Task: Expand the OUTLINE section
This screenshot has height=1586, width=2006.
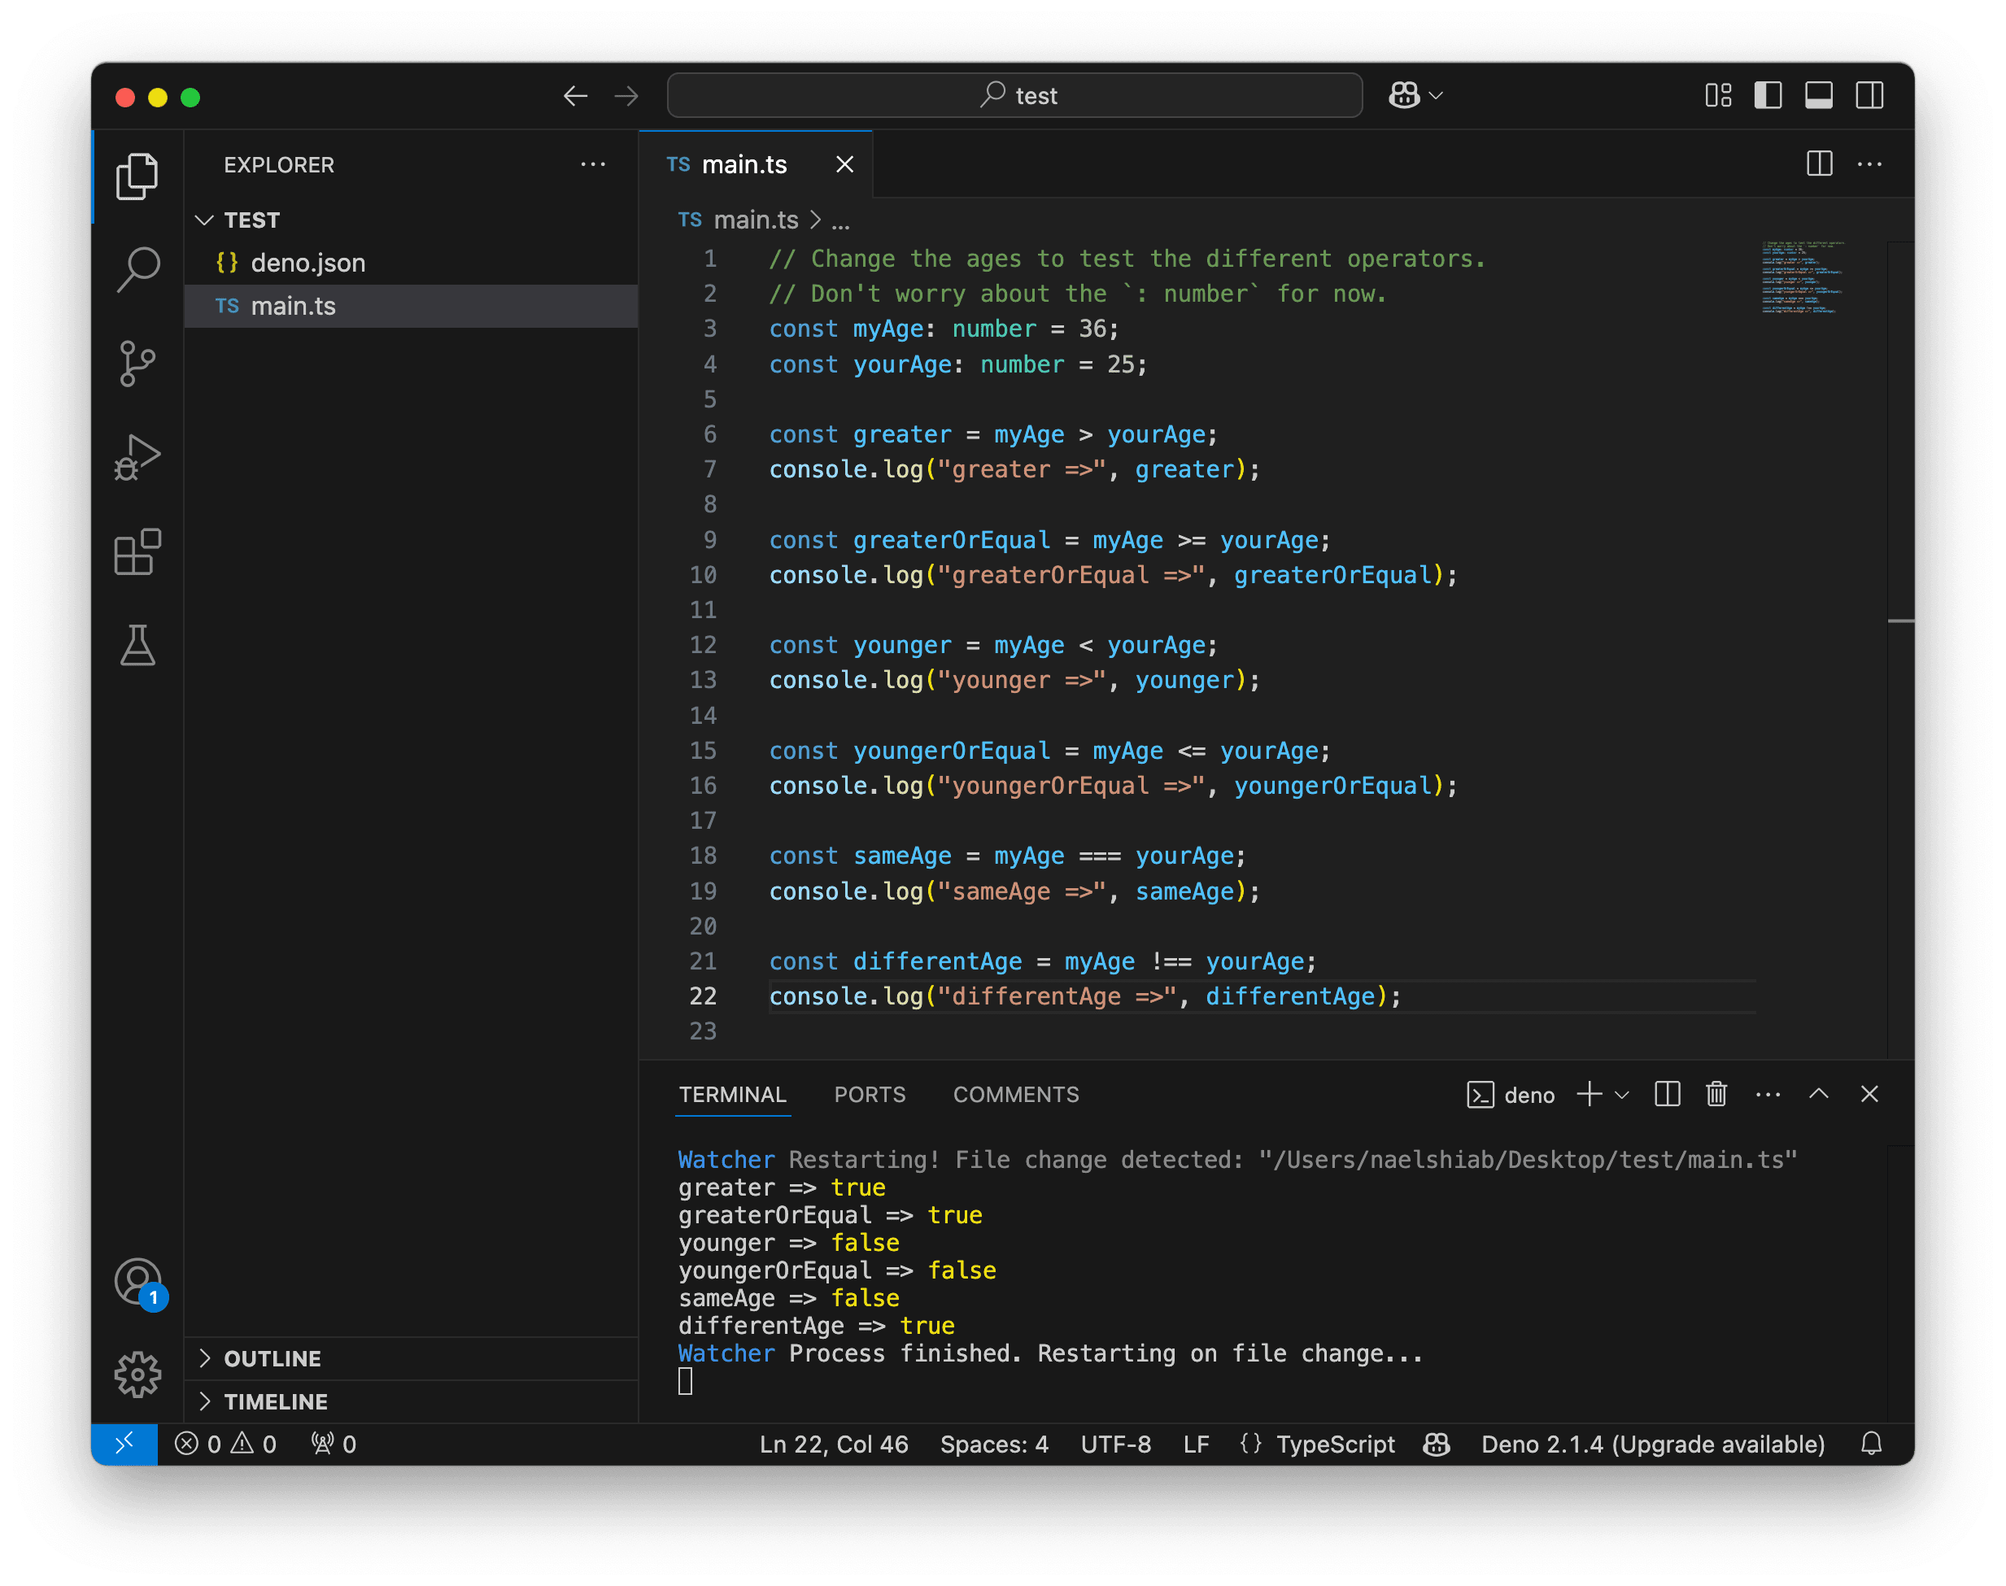Action: 412,1358
